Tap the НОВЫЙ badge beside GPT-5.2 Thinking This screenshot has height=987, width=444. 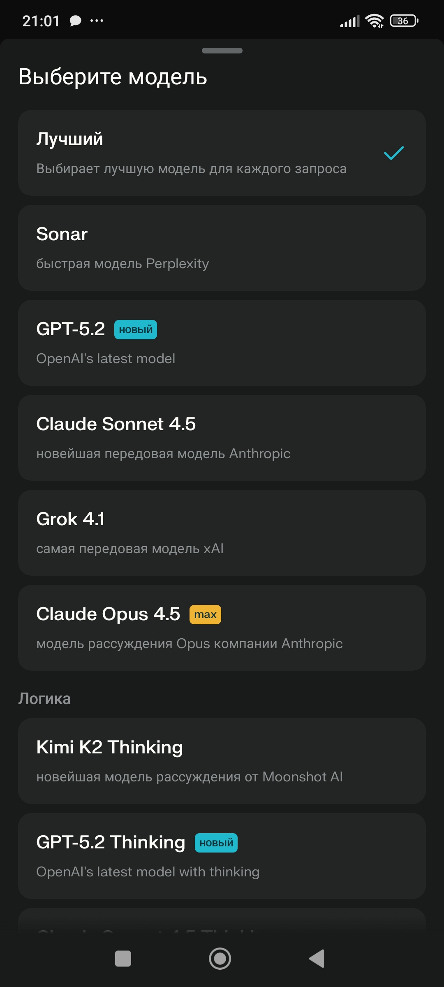pos(216,843)
